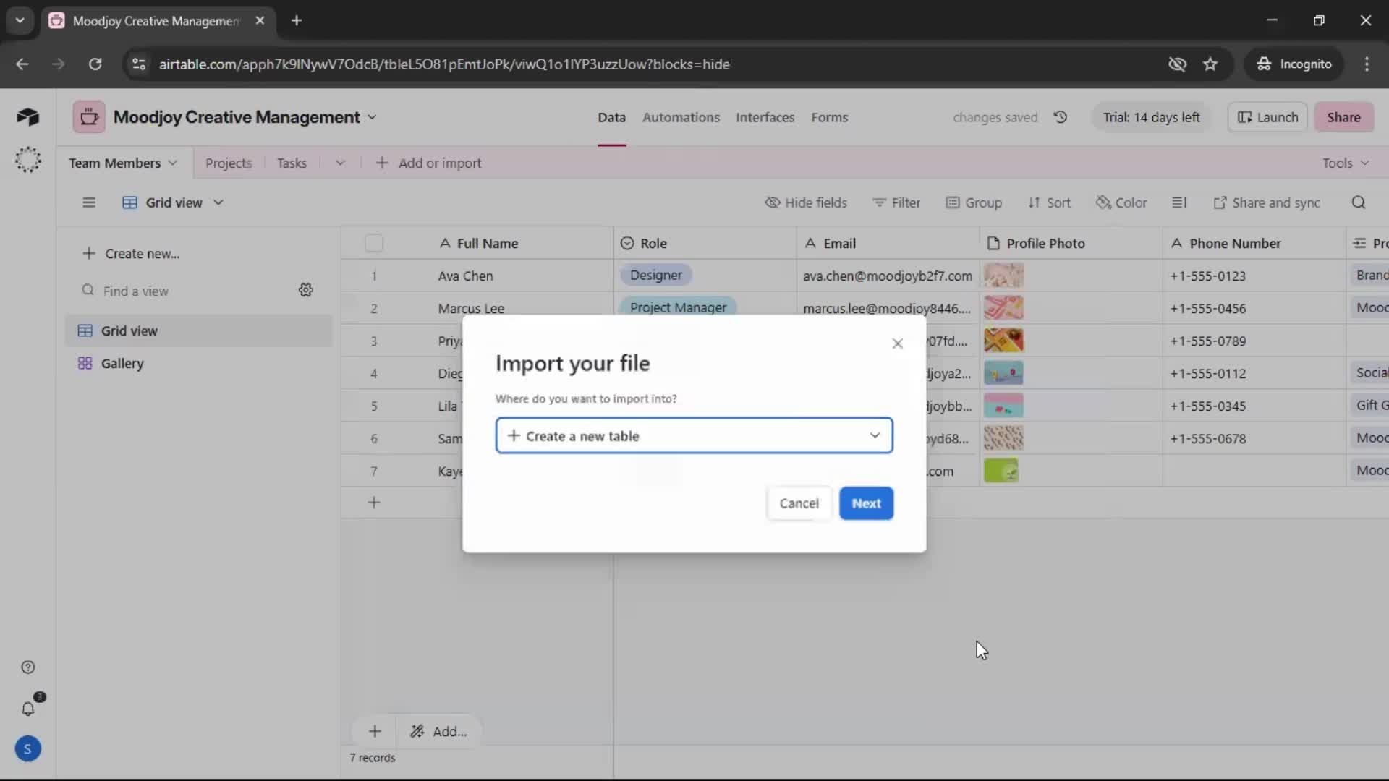Expand the Tools menu
This screenshot has width=1389, height=781.
click(x=1346, y=163)
